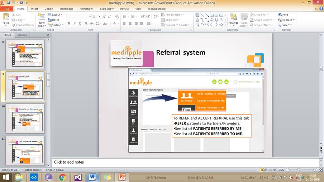Open Quick Styles gallery
Screen dimensions: 324x182
(x=244, y=19)
